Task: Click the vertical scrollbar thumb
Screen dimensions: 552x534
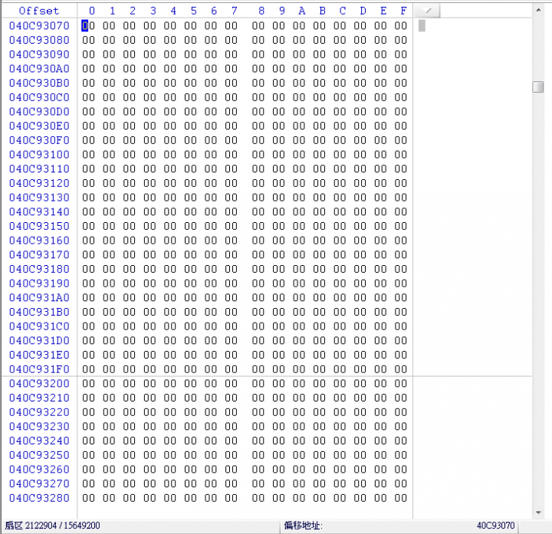Action: click(538, 87)
